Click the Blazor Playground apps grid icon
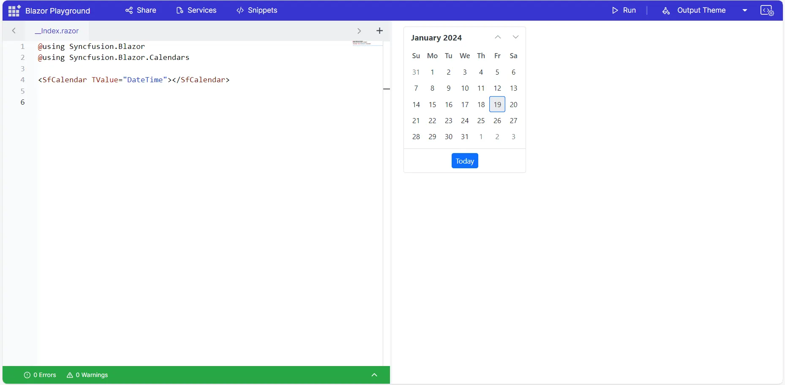Screen dimensions: 785x385 pyautogui.click(x=14, y=10)
